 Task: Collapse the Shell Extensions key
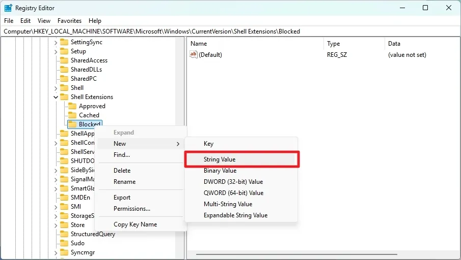coord(56,97)
